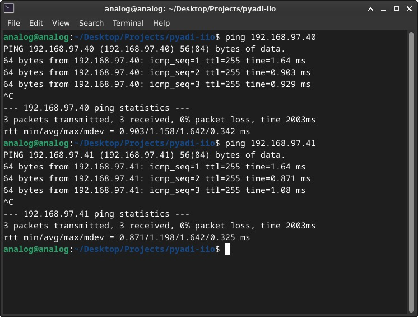Viewport: 418px width, 317px height.
Task: Click the reply line with time=0.929 ms
Action: pyautogui.click(x=157, y=84)
